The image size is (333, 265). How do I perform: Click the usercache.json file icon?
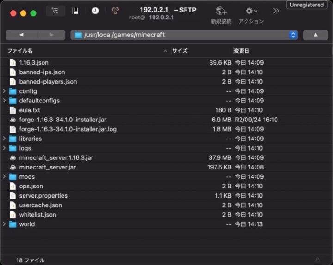13,205
